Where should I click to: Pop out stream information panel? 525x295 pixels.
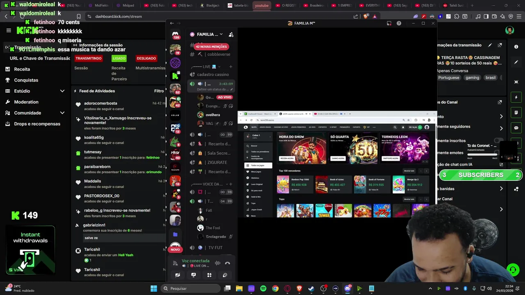coord(500,45)
